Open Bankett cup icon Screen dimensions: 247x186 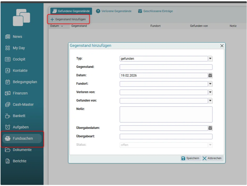pyautogui.click(x=8, y=116)
